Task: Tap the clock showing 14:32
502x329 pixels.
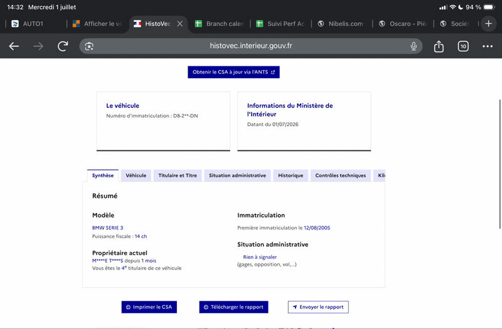Action: [x=15, y=7]
